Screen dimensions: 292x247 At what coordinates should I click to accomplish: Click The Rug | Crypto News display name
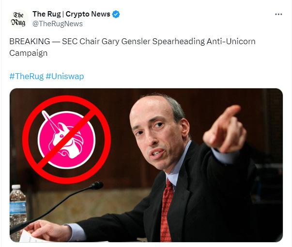coord(71,14)
